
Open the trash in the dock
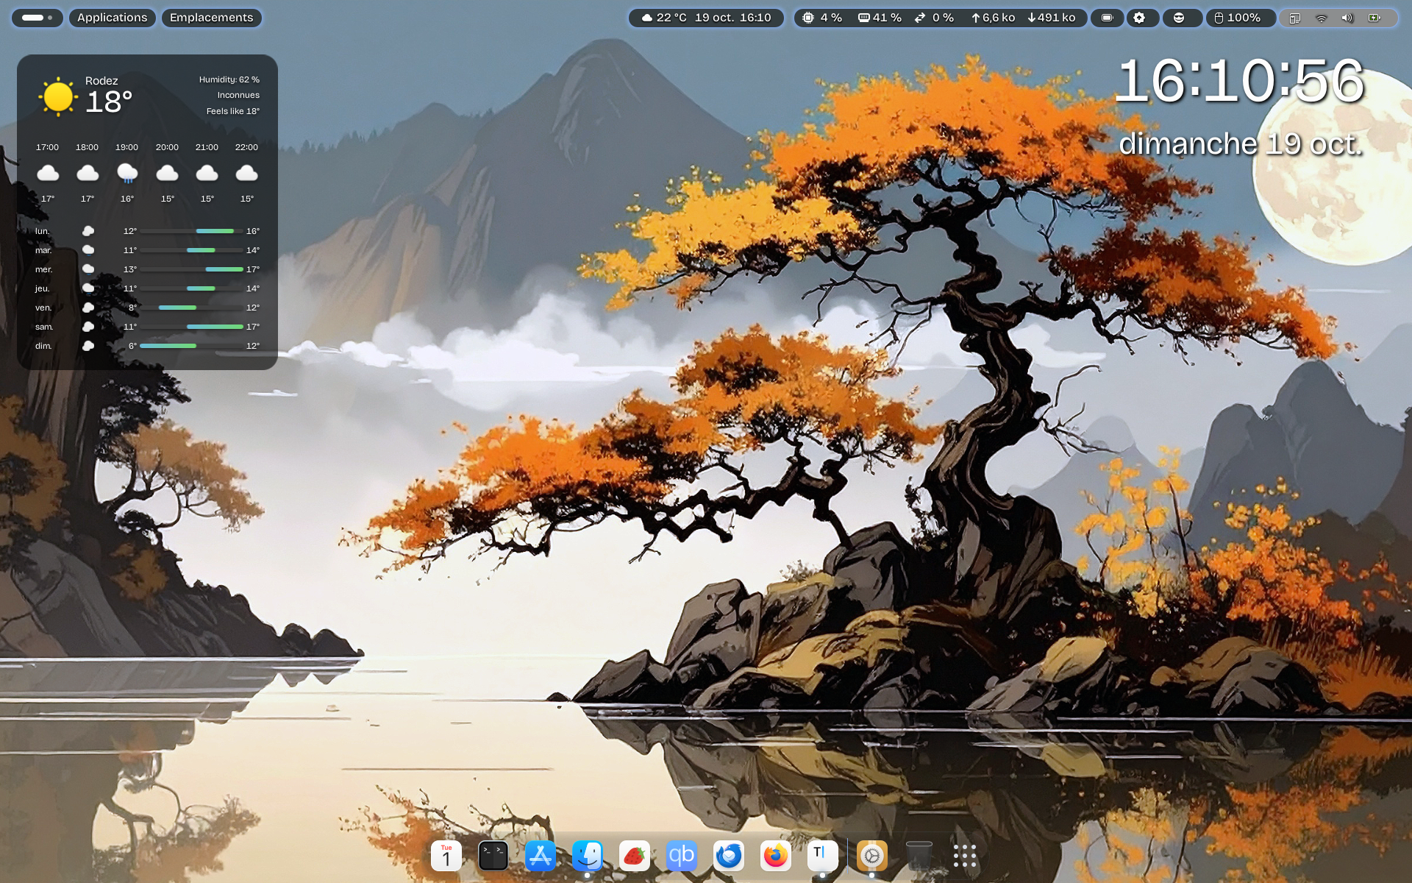(919, 856)
